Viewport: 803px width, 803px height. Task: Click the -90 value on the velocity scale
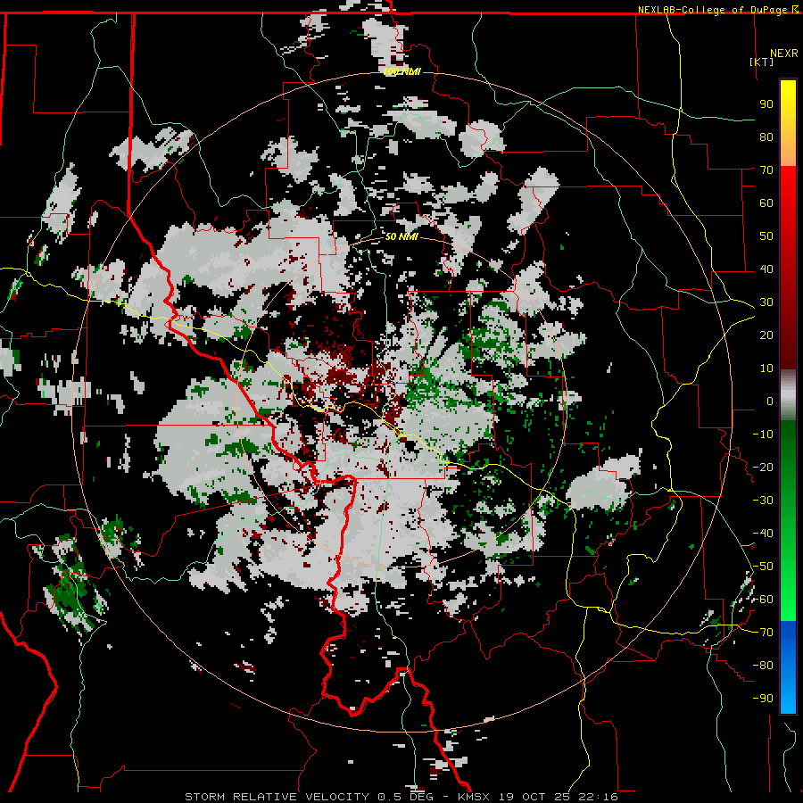[x=763, y=699]
